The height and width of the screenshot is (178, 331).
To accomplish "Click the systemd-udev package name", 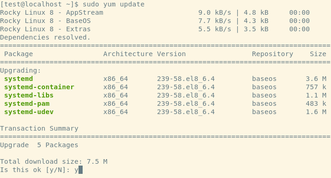I will pos(29,112).
